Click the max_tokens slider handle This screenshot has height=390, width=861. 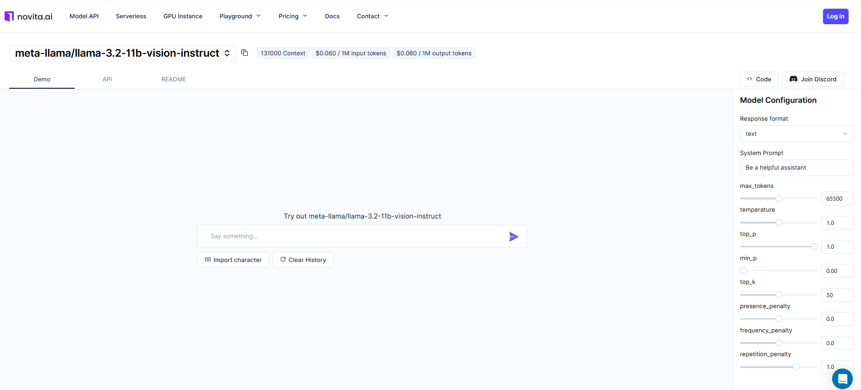pos(779,198)
